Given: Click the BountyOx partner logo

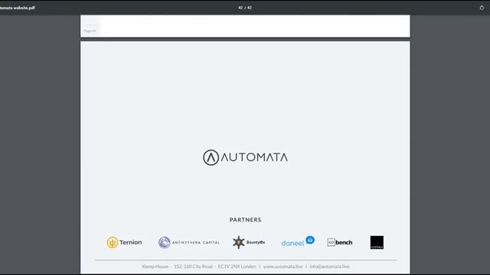Looking at the screenshot, I should [249, 242].
